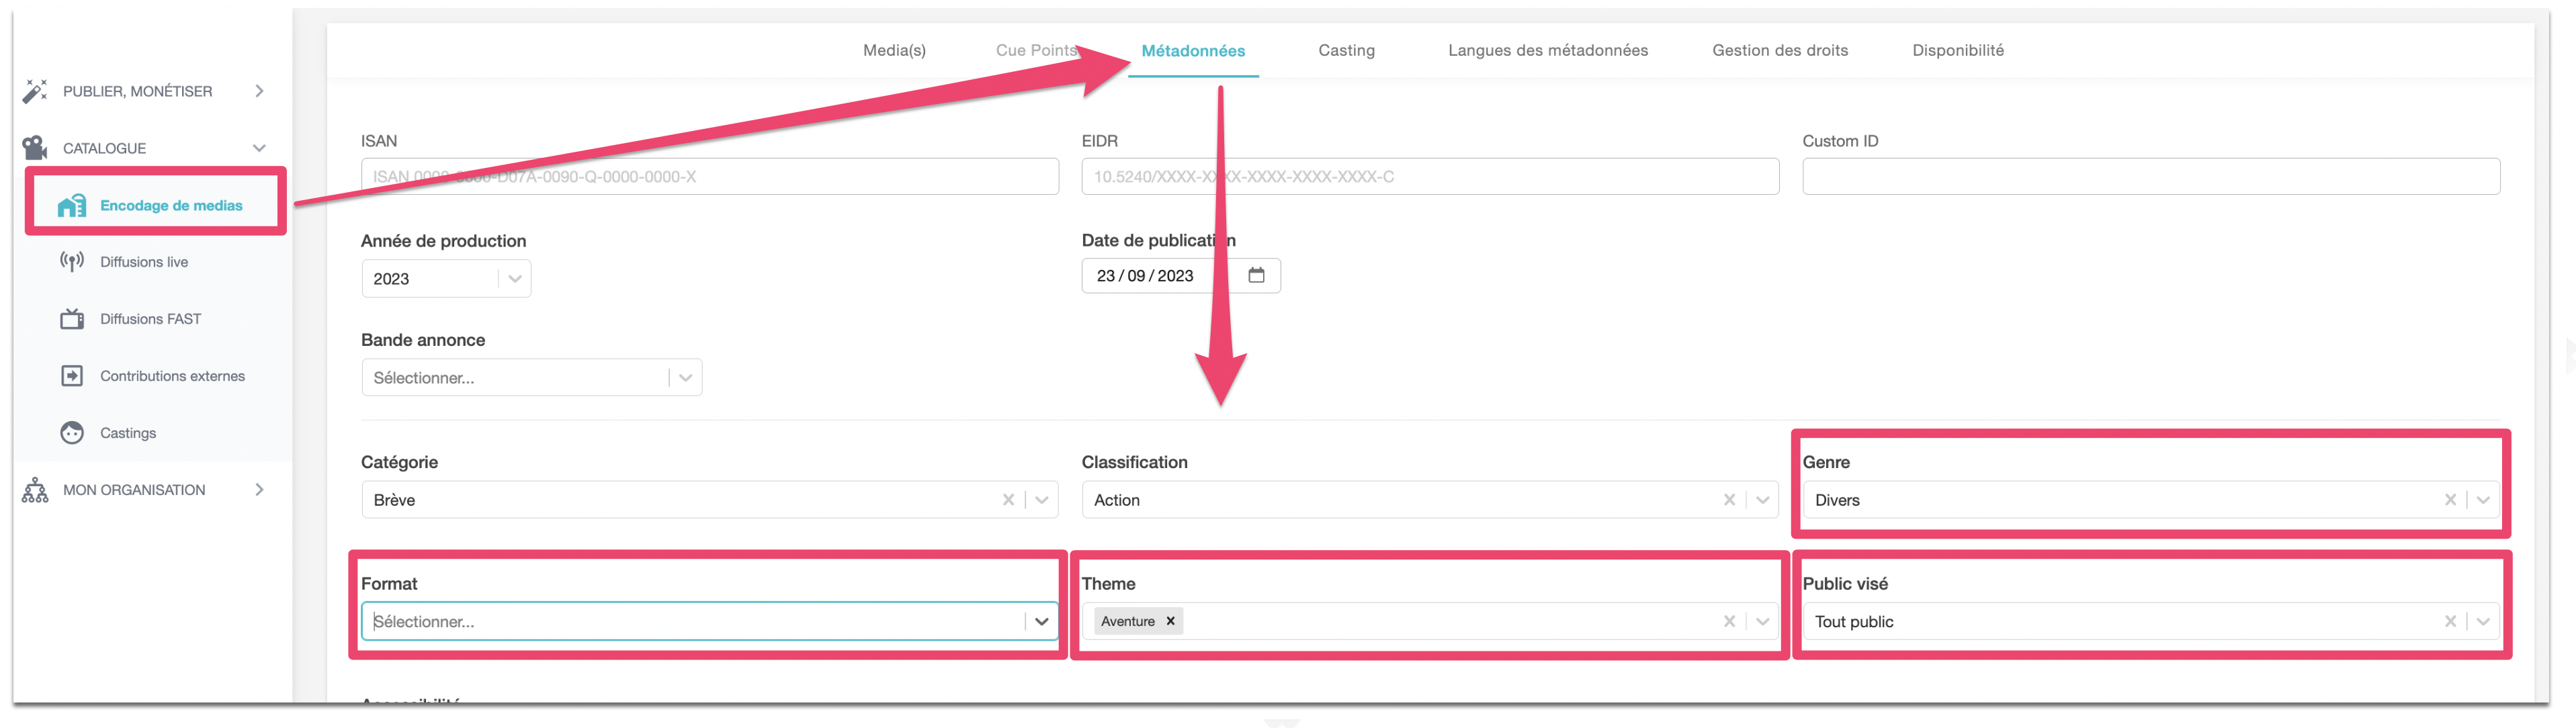Click the magic wand Publier, Monétiser icon
The height and width of the screenshot is (728, 2576).
pos(35,91)
